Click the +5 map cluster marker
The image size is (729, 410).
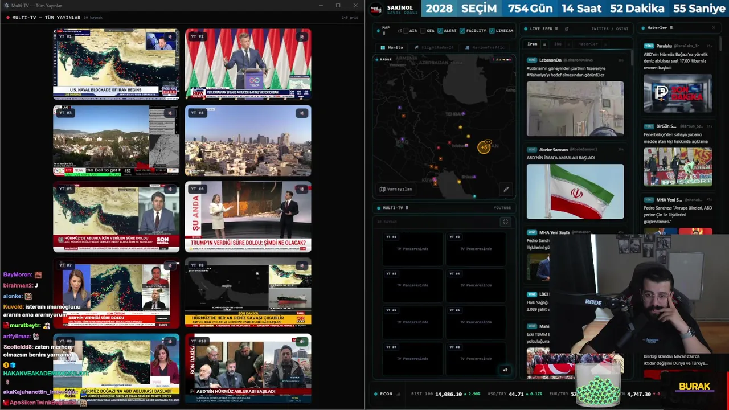click(484, 147)
